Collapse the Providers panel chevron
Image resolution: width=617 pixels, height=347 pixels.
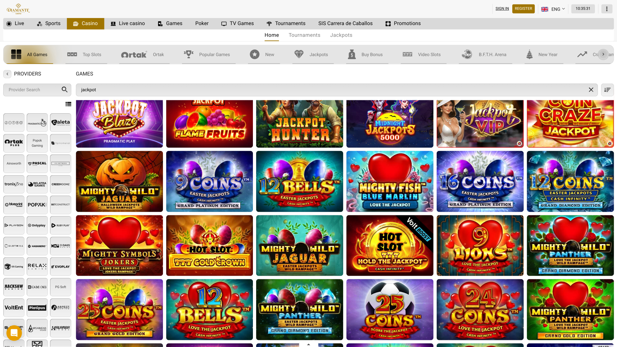7,74
